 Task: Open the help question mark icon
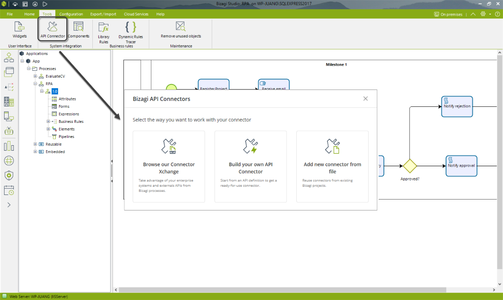click(498, 14)
